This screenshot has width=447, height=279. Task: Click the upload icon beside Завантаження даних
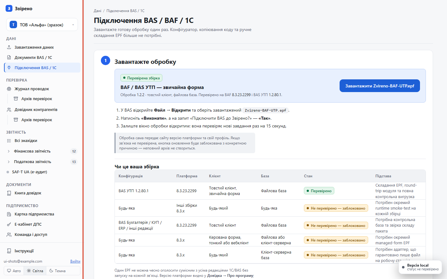tap(9, 47)
